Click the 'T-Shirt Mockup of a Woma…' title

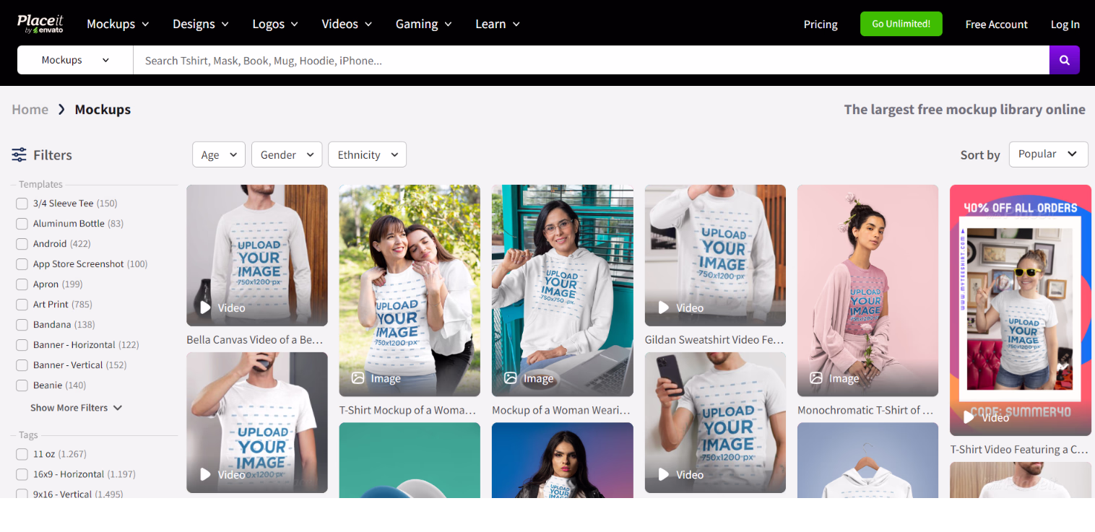(408, 410)
